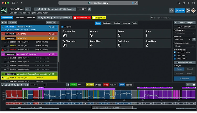The width and height of the screenshot is (197, 113).
Task: Switch to the TV Channels tab
Action: pyautogui.click(x=19, y=18)
